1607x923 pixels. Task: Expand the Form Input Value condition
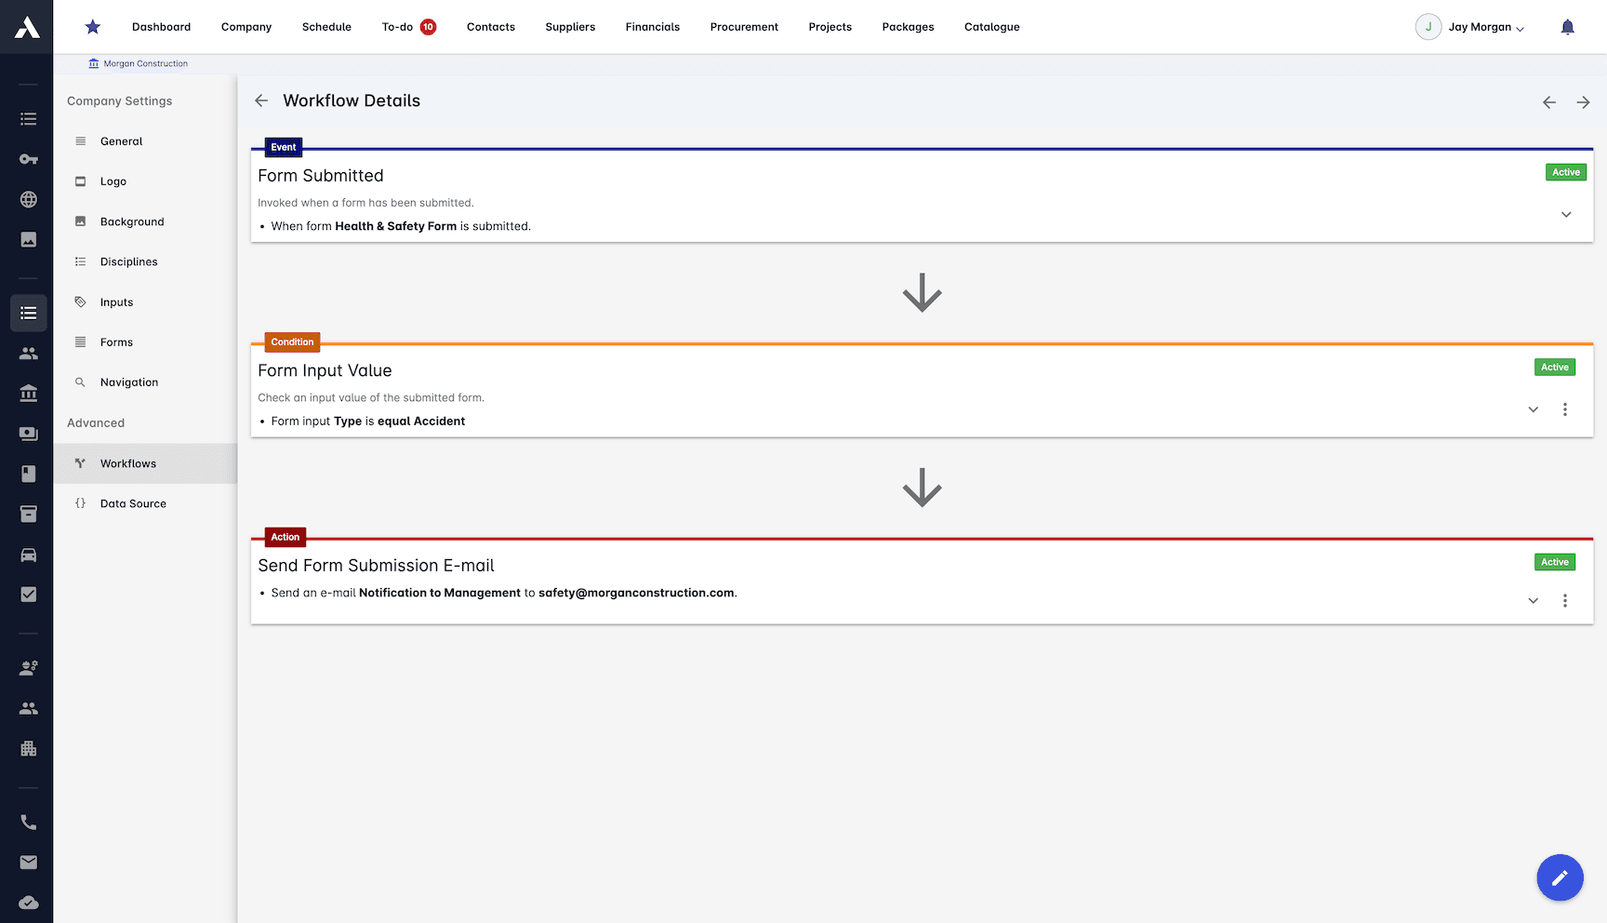click(x=1532, y=409)
